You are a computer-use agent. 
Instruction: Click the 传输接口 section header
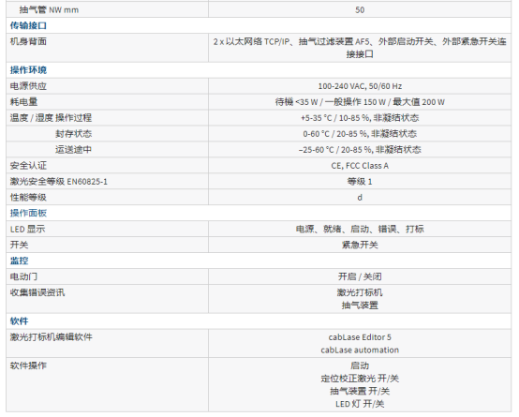pos(28,25)
